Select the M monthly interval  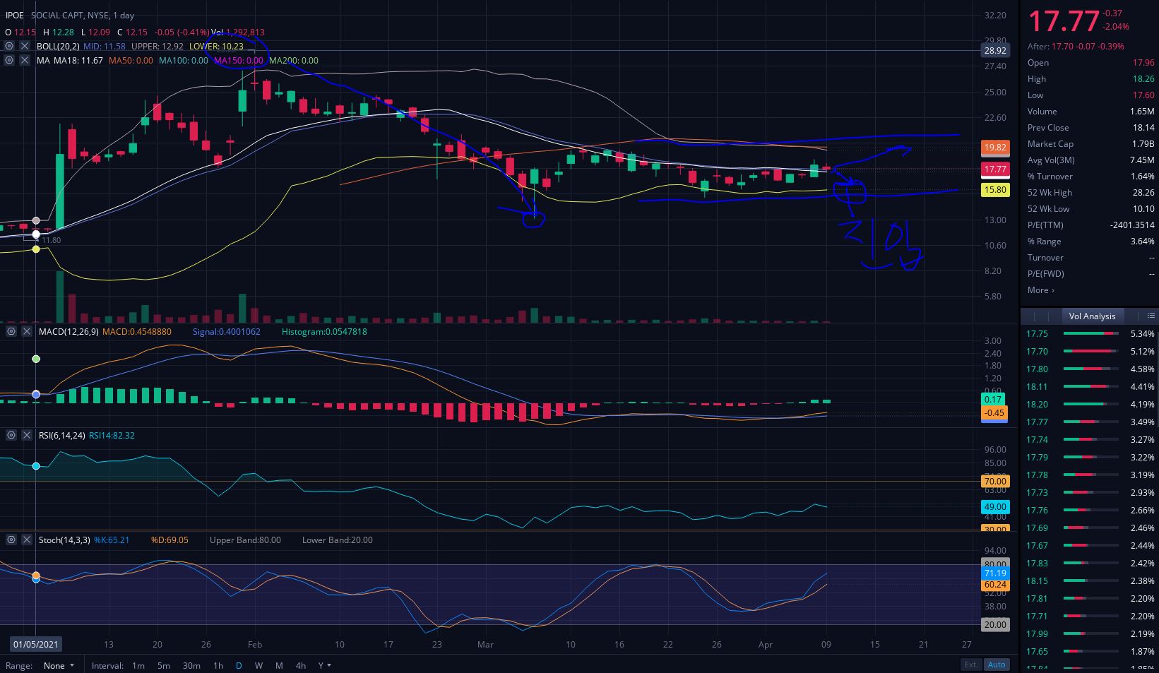pos(279,665)
